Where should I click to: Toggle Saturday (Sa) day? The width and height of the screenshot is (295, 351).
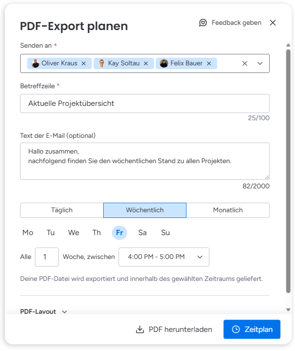pos(142,233)
